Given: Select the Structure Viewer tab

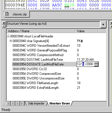Looking at the screenshot, I should coord(60,103).
